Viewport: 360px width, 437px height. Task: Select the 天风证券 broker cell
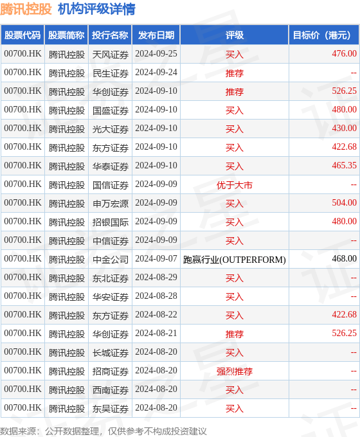tap(111, 55)
